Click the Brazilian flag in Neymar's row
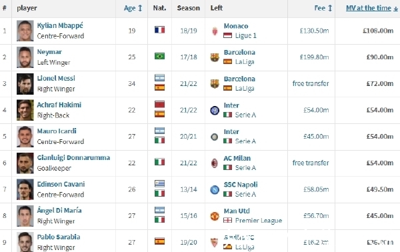400x252 pixels. (159, 56)
